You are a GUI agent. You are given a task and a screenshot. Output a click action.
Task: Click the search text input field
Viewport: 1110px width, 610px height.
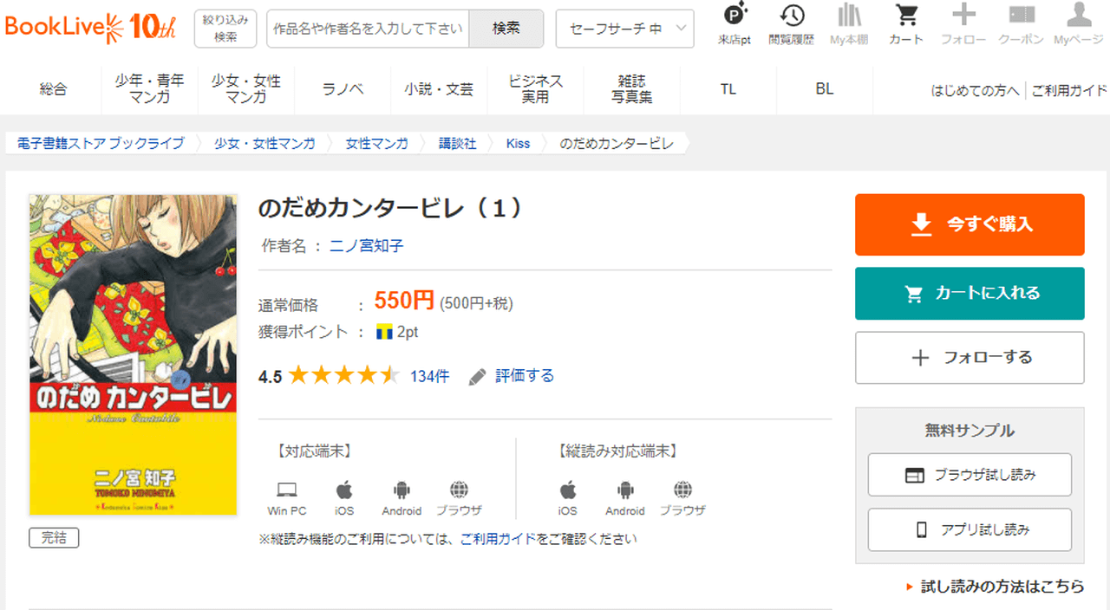click(x=368, y=29)
